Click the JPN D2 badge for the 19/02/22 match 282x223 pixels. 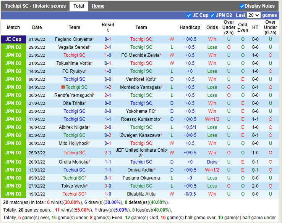tap(13, 194)
